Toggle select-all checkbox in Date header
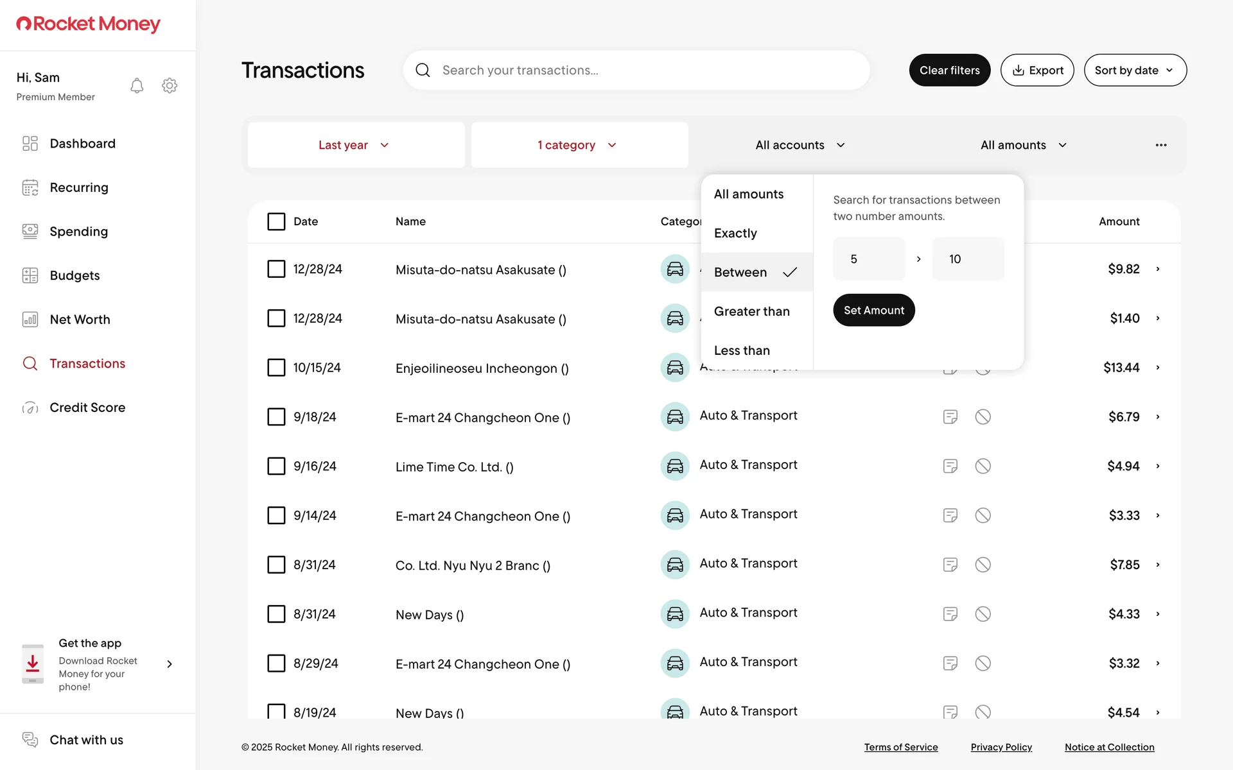Viewport: 1233px width, 770px height. click(276, 221)
